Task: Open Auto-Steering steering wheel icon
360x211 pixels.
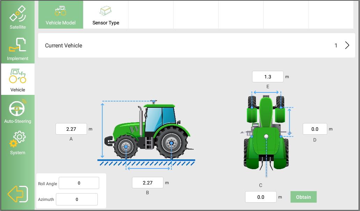Action: (x=17, y=111)
